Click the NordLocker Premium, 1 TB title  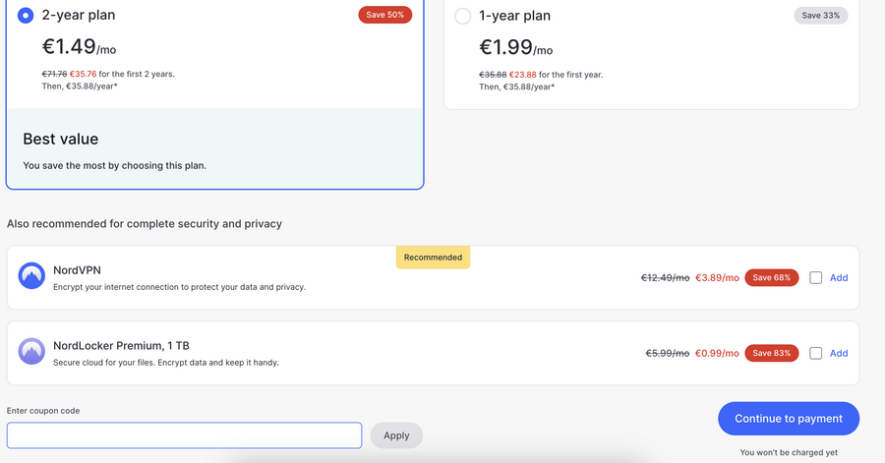[x=121, y=345]
